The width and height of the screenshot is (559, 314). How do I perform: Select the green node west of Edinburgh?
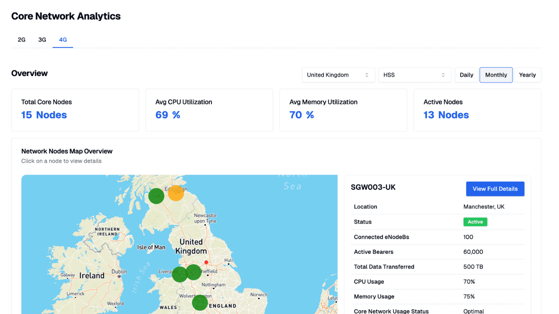tap(156, 196)
